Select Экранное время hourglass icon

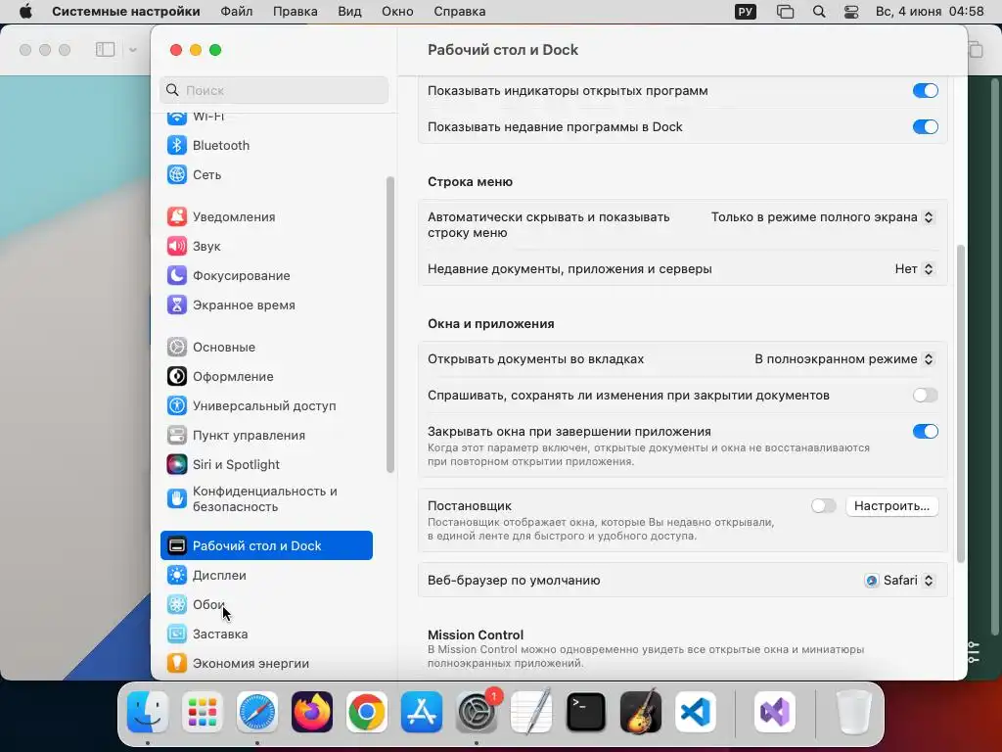pyautogui.click(x=176, y=305)
